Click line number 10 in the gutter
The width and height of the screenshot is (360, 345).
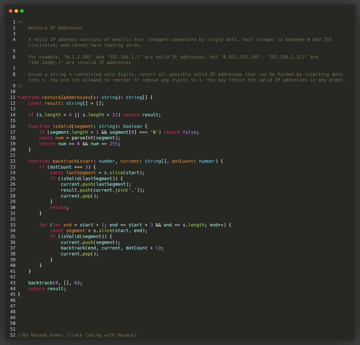point(13,92)
